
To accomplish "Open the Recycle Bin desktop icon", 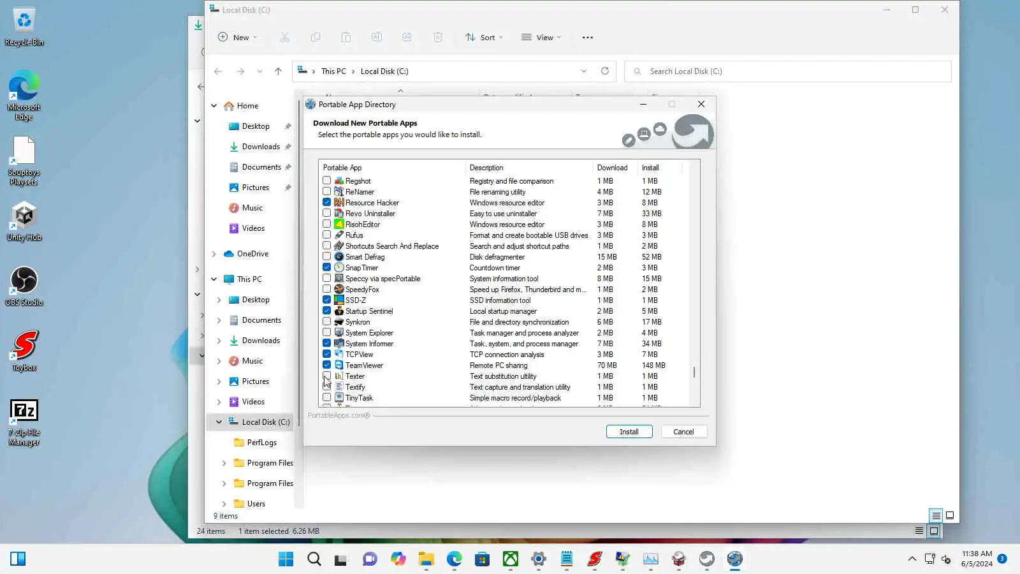I will (x=24, y=27).
